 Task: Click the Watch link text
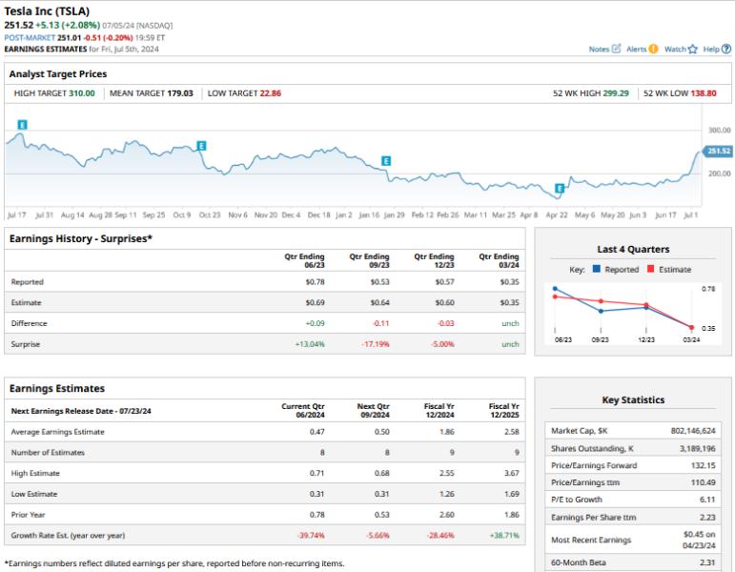pos(675,49)
